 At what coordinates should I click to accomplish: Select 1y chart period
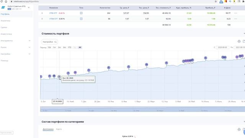(75, 48)
